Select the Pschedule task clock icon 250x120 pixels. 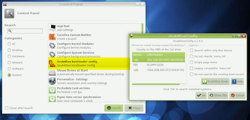point(52,90)
